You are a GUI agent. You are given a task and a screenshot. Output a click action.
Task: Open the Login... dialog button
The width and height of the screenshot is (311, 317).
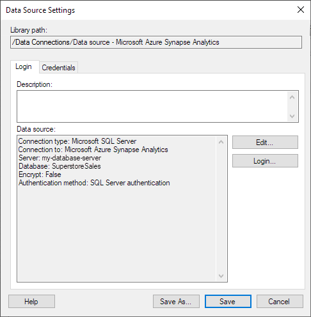[265, 161]
